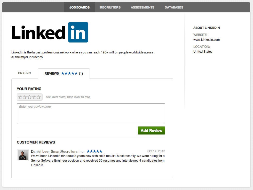Click Daniel Lee's five-star review rating
This screenshot has height=190, width=253.
(94, 151)
